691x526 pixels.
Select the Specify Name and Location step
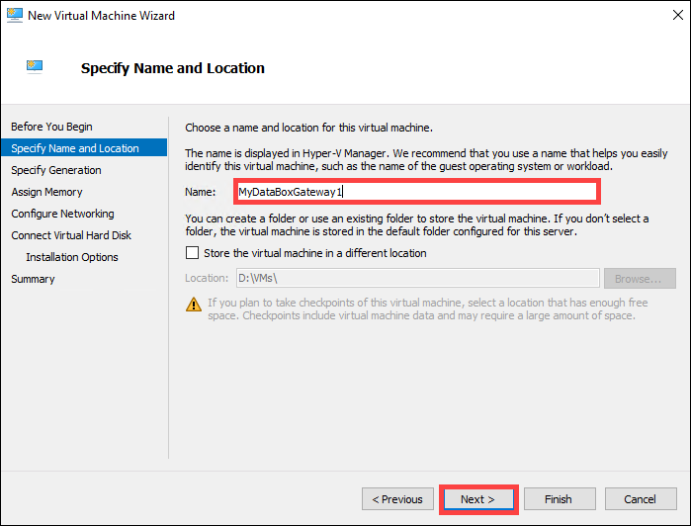(84, 147)
